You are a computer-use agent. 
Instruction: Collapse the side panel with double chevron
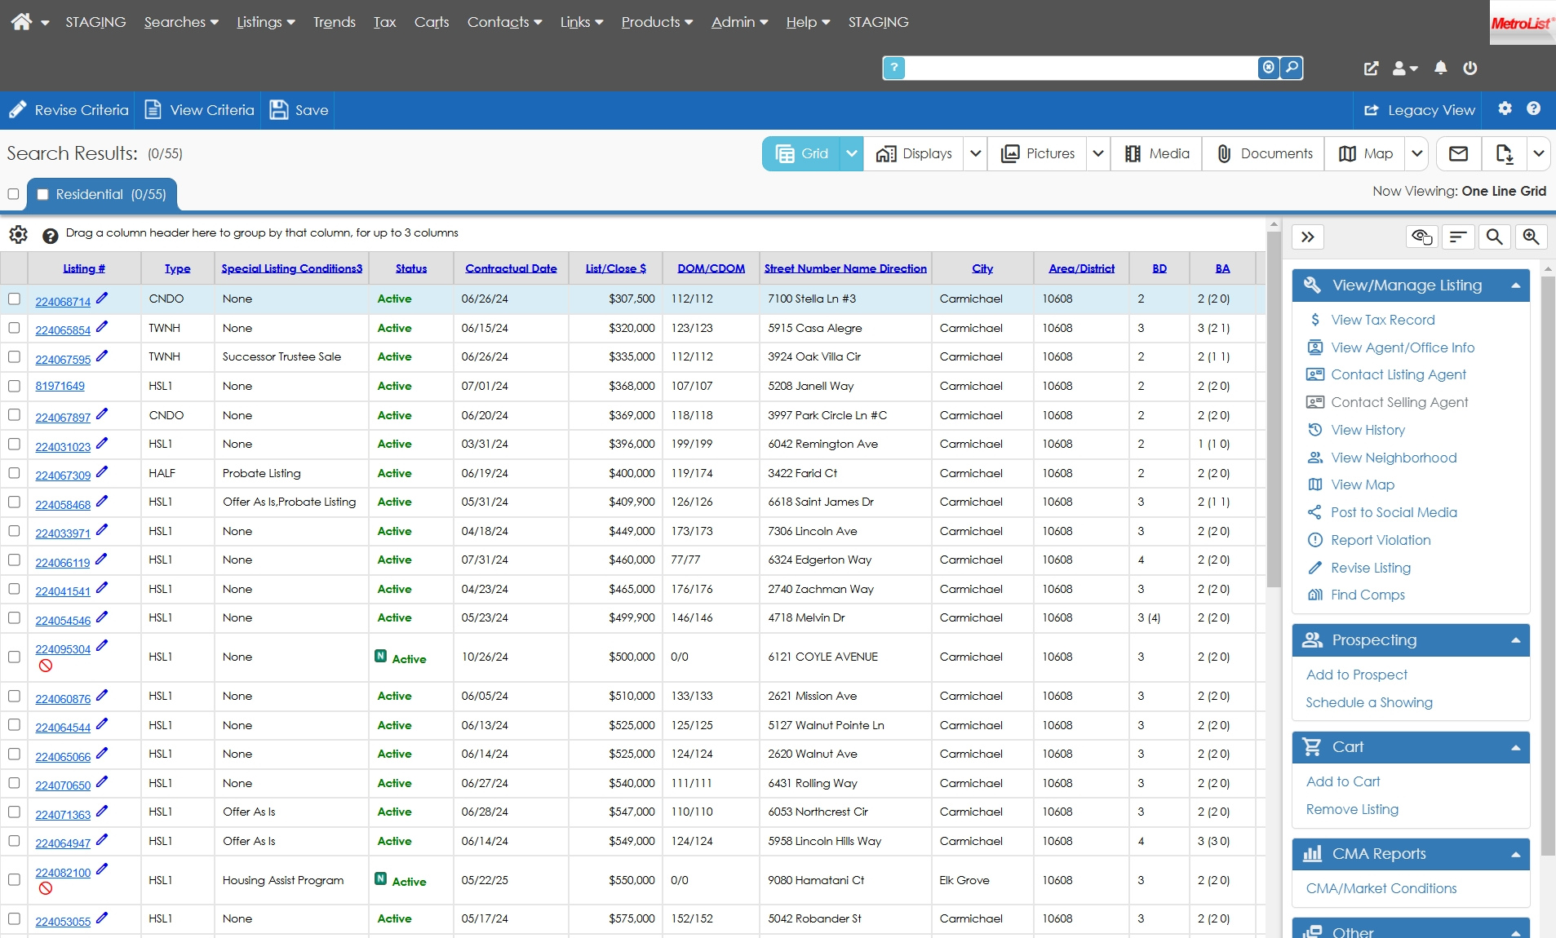(x=1308, y=237)
